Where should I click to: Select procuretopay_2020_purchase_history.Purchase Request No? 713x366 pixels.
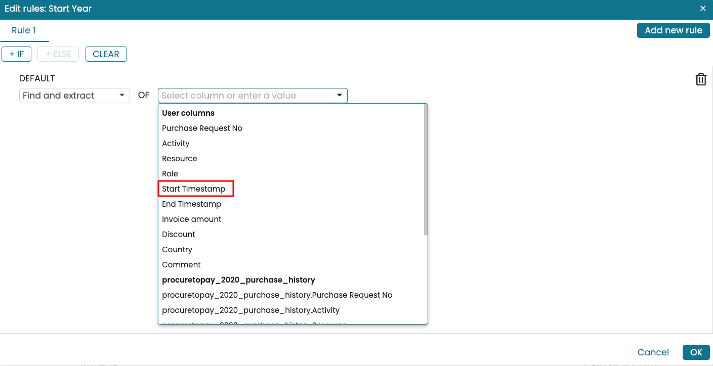pyautogui.click(x=277, y=295)
